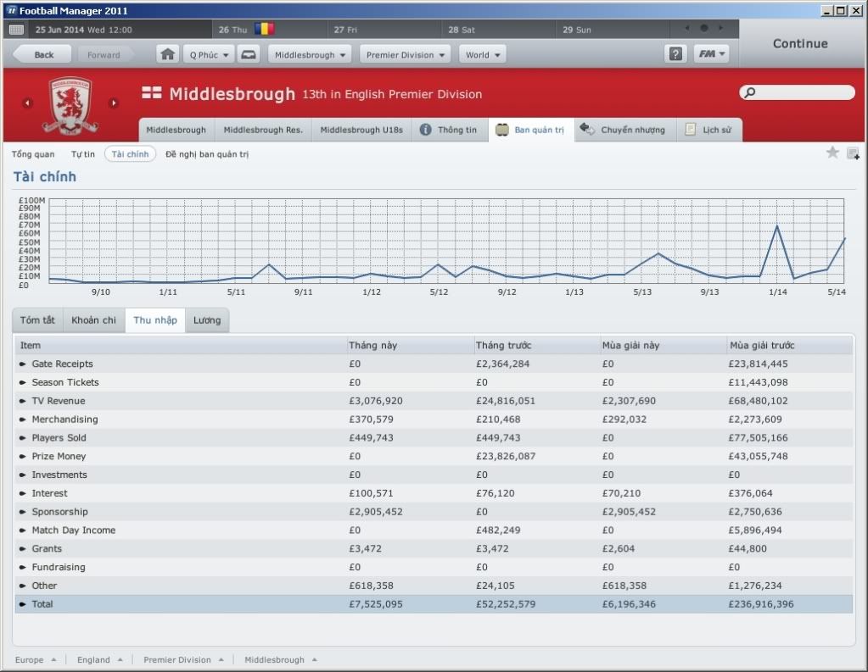Open the Q Phúc manager dropdown
Screen dimensions: 868x672
tap(209, 54)
